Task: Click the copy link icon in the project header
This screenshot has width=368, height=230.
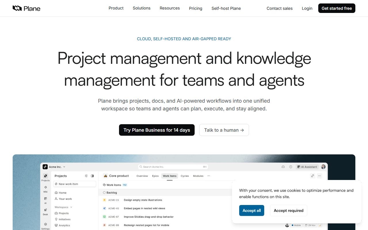Action: coord(313,176)
